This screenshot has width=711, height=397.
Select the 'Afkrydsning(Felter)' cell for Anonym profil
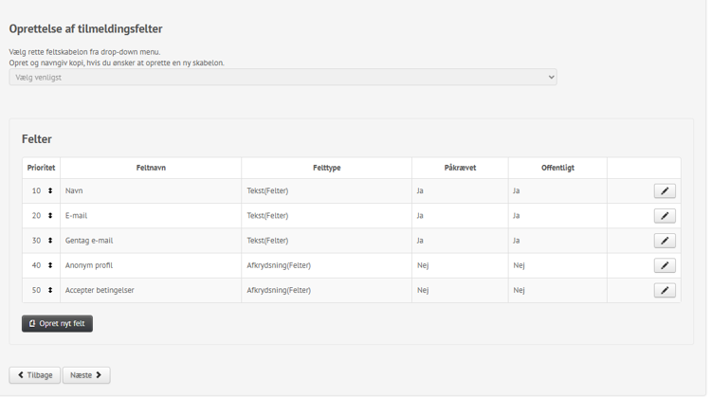(x=279, y=265)
